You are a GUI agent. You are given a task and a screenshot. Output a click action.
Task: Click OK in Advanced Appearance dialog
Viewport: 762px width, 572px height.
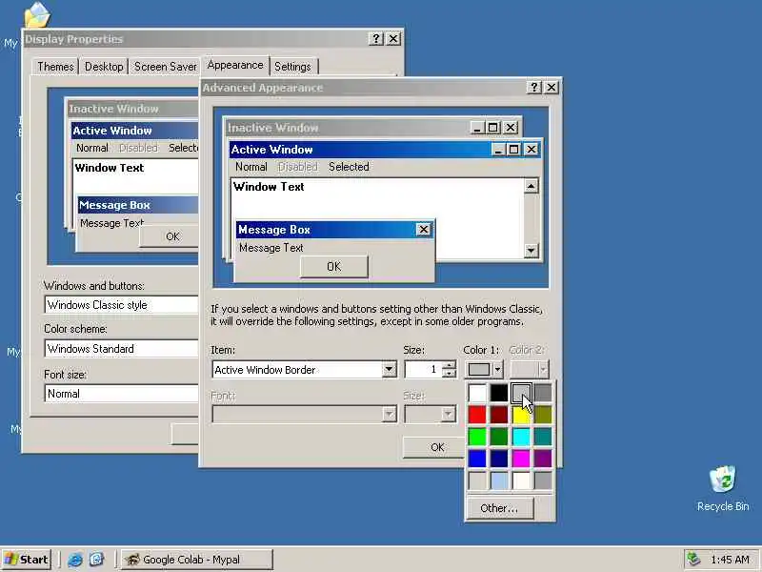click(x=437, y=447)
